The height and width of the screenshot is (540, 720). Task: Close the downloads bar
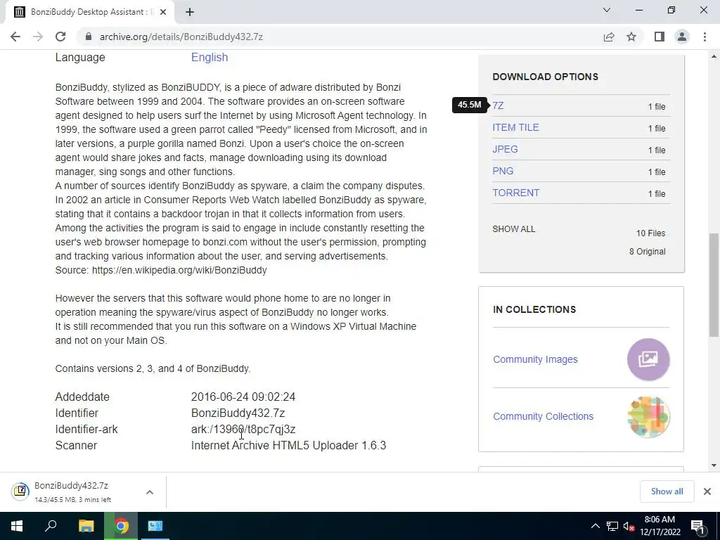click(707, 491)
